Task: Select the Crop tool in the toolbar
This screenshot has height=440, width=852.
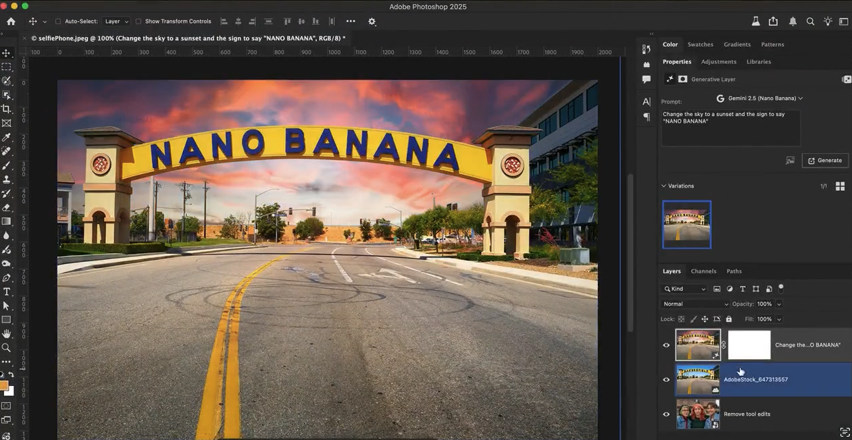Action: (x=7, y=109)
